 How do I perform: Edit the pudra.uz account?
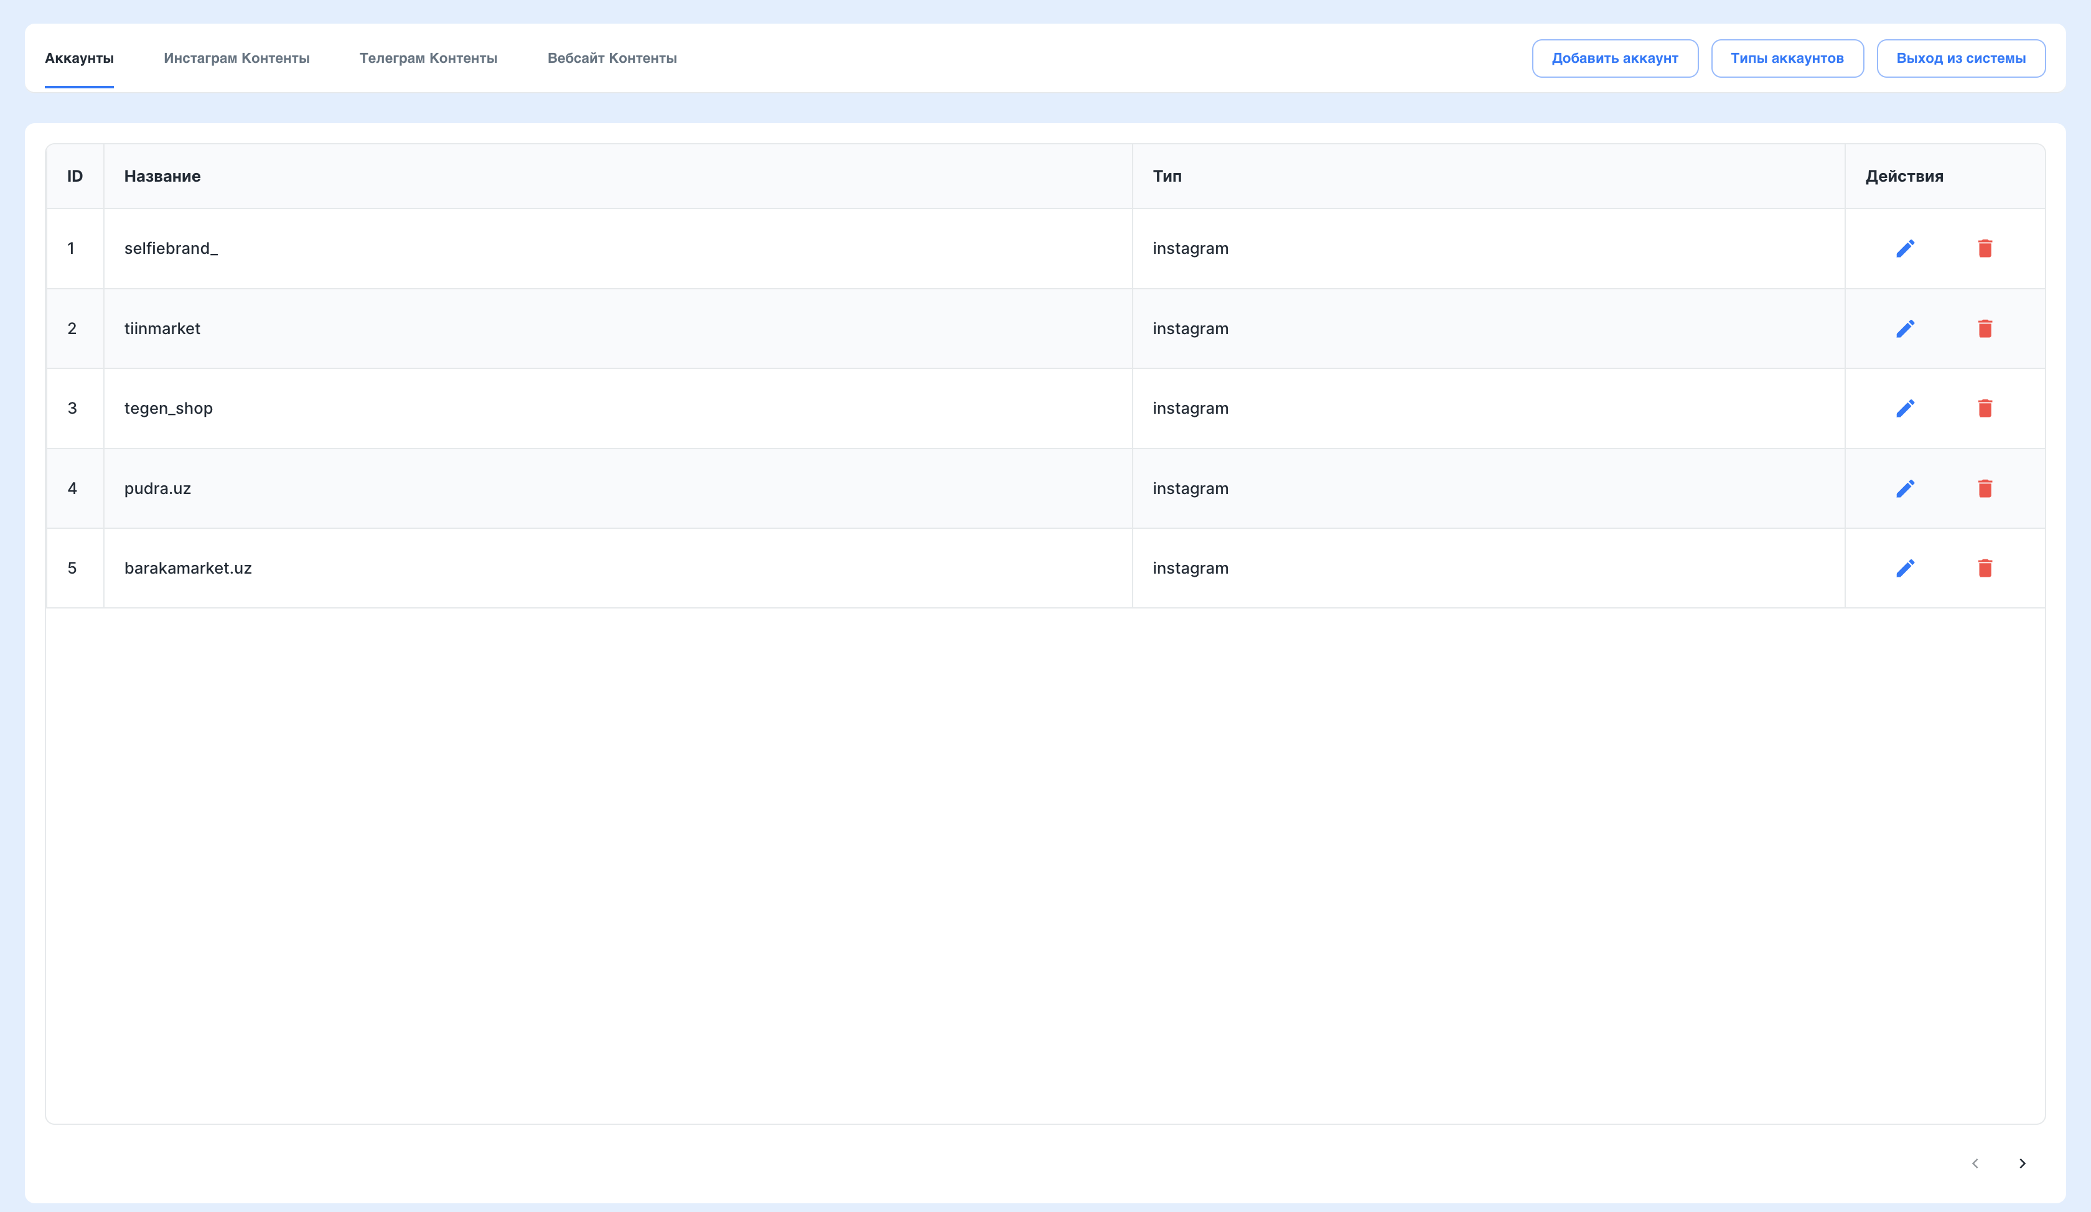tap(1906, 488)
